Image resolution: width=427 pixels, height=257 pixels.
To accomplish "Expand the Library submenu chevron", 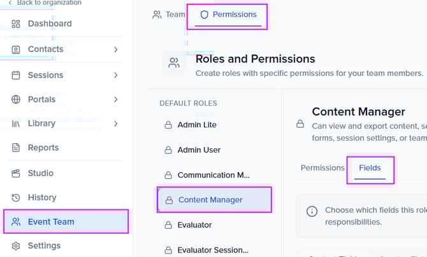I will pyautogui.click(x=115, y=123).
